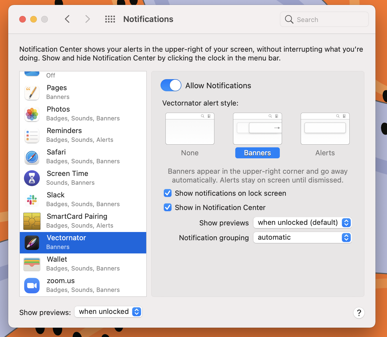Open the Notification grouping 'automatic' dropdown
387x337 pixels.
coord(302,237)
